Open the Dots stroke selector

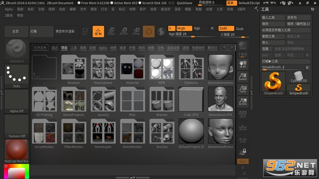coord(16,76)
